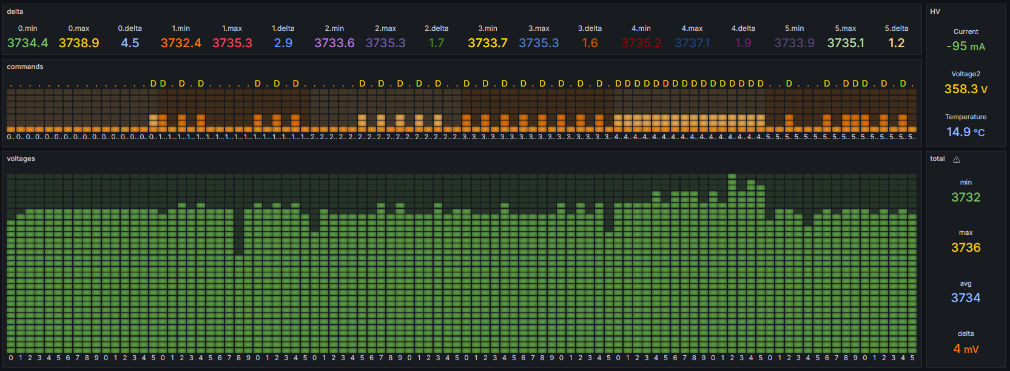The image size is (1010, 371).
Task: Select the 0.min stat value 3734.4
Action: (x=28, y=43)
